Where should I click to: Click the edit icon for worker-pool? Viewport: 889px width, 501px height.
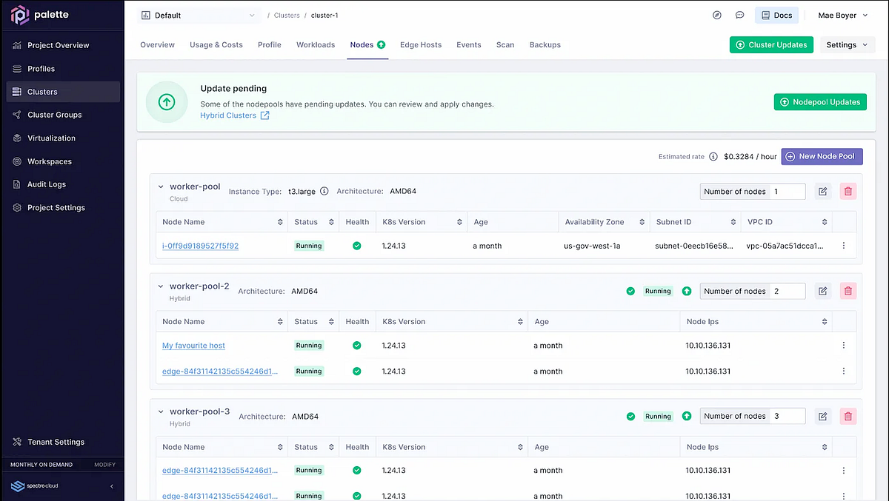click(822, 192)
